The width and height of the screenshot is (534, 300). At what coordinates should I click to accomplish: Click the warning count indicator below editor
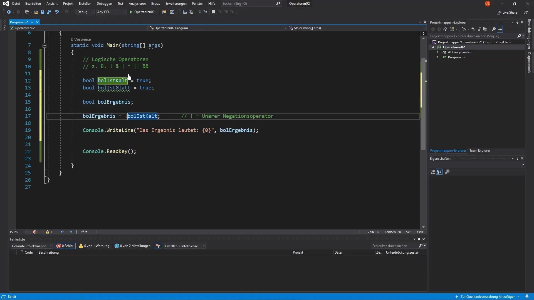click(49, 232)
